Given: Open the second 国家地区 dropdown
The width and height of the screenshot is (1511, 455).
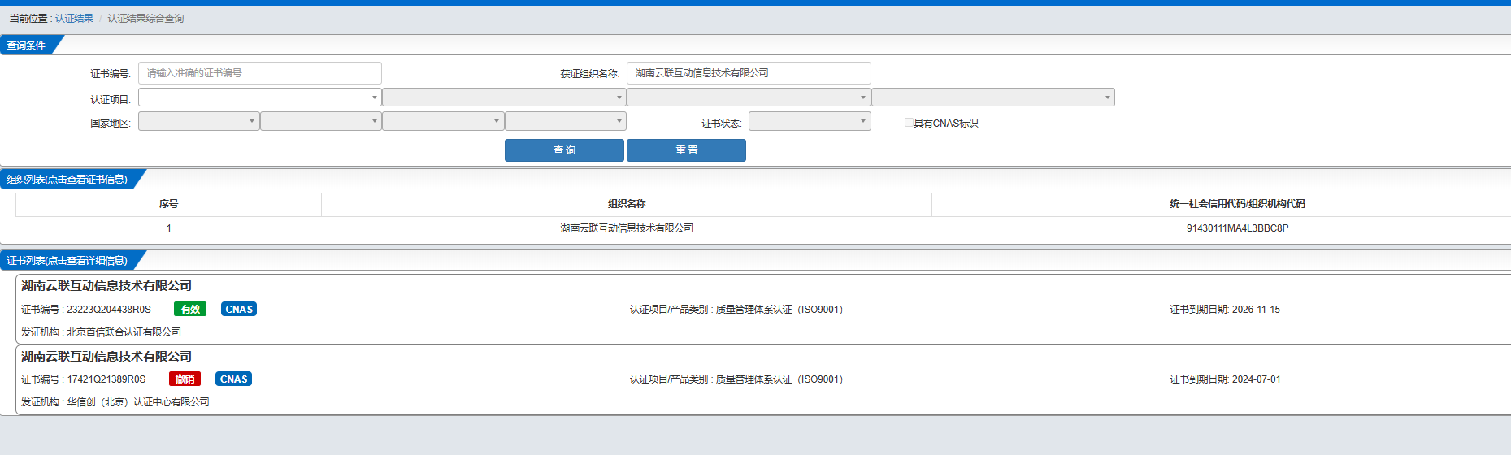Looking at the screenshot, I should tap(321, 121).
